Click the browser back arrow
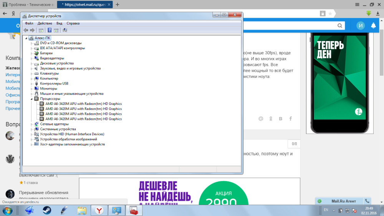The image size is (384, 216). (x=5, y=13)
